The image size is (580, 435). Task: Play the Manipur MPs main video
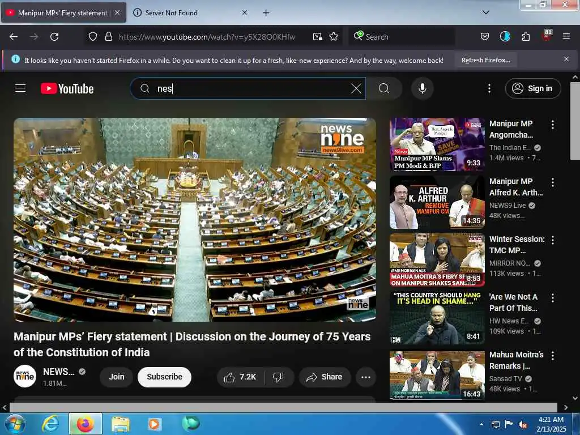click(195, 219)
